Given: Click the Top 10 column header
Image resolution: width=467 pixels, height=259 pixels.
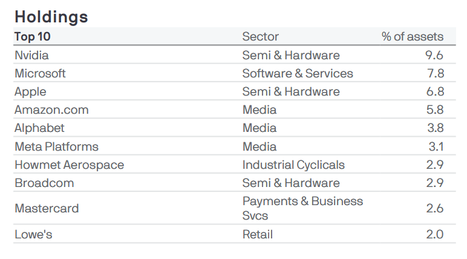Looking at the screenshot, I should 33,37.
